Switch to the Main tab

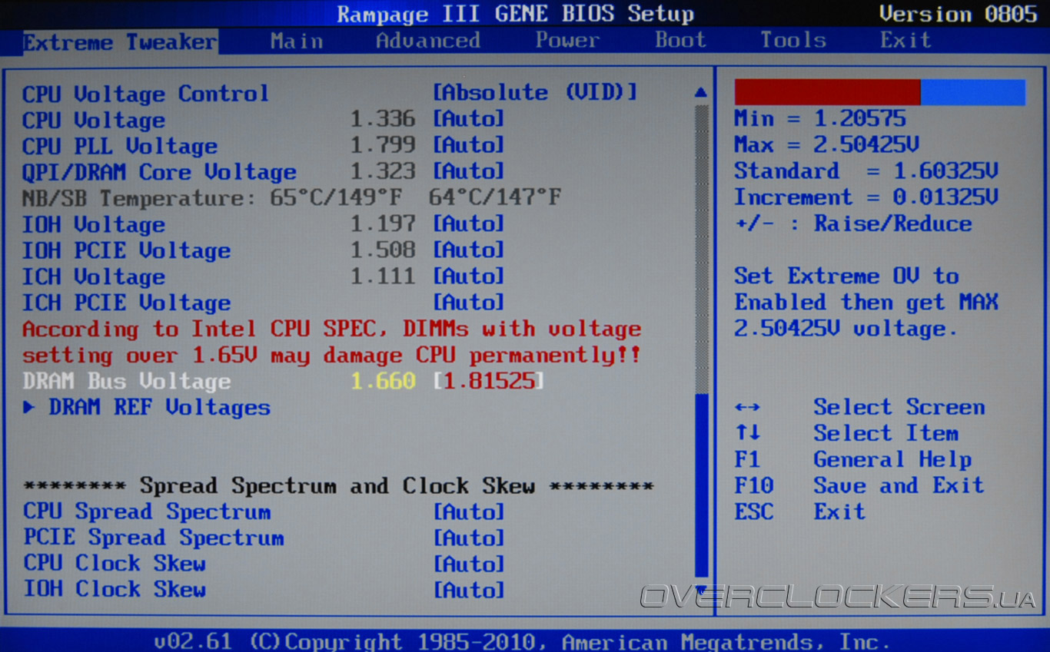297,41
